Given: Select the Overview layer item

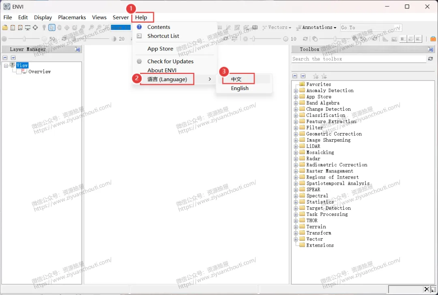Looking at the screenshot, I should point(39,71).
